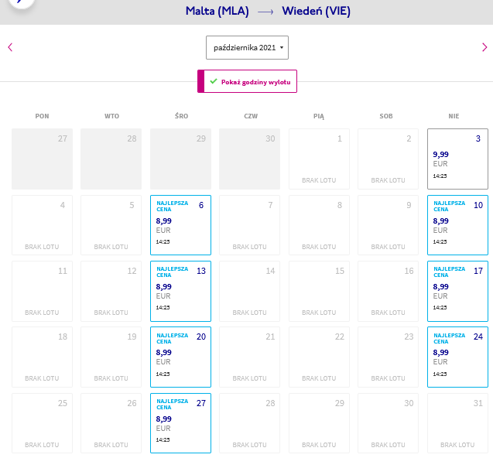Viewport: 493px width, 458px height.
Task: Pick the October 27 flight date
Action: click(180, 423)
